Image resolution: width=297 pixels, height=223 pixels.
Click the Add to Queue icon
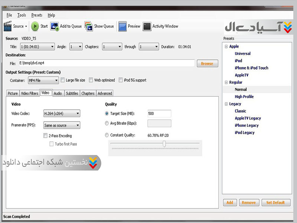point(55,26)
